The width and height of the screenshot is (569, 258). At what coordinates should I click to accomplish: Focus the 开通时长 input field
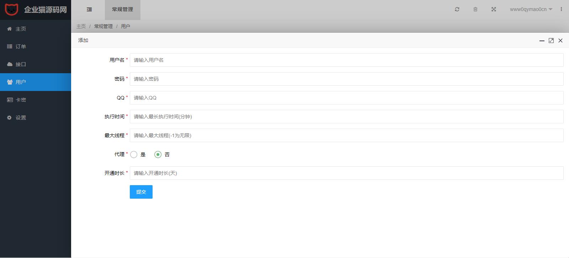click(x=347, y=173)
